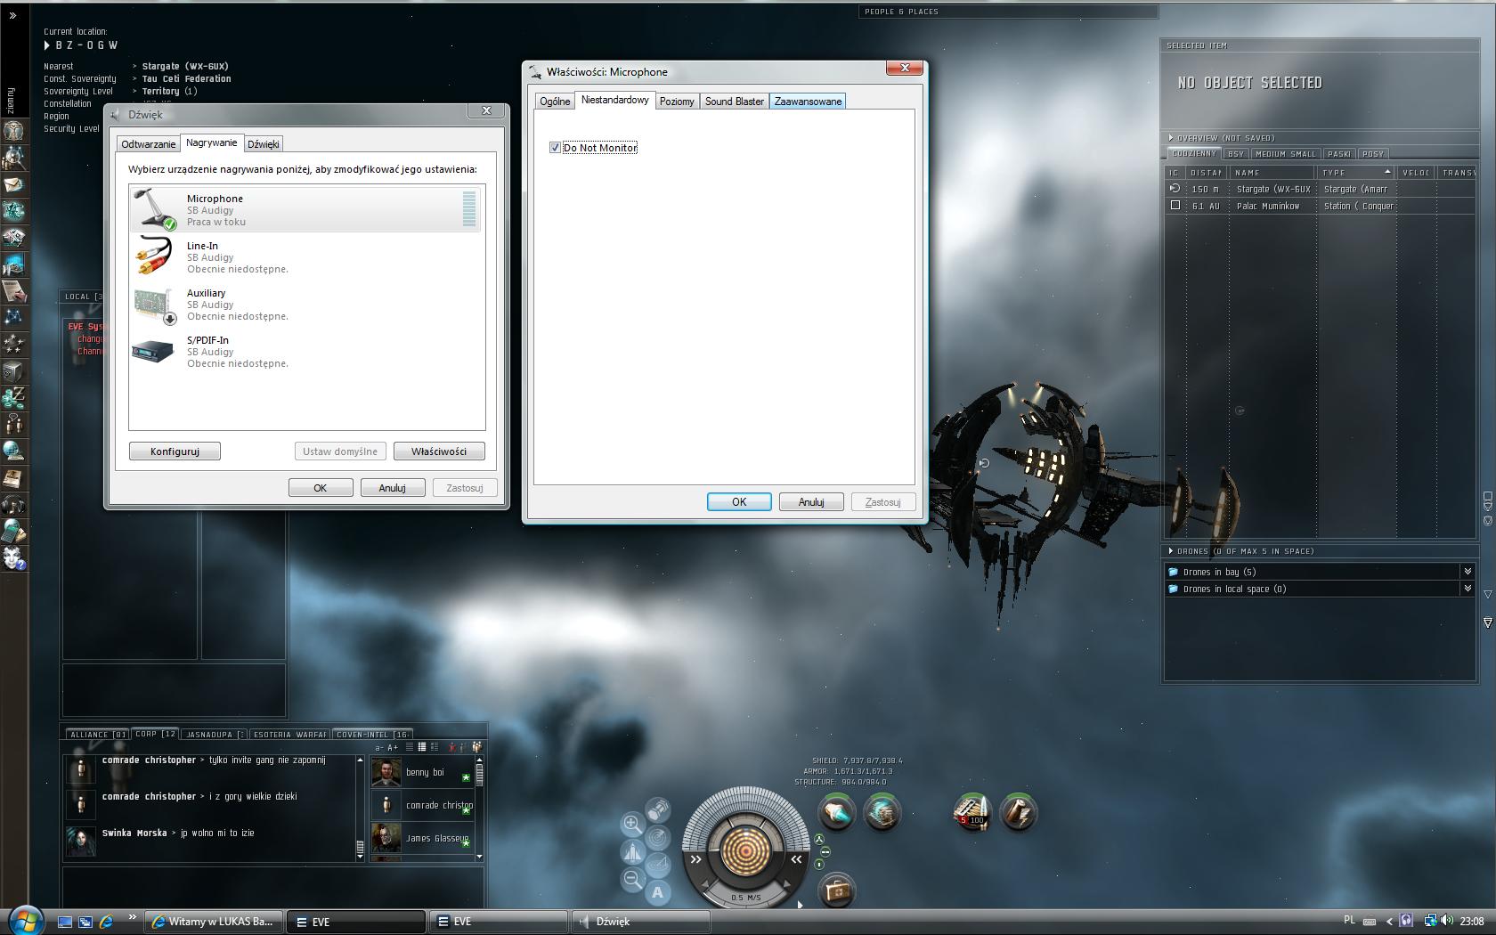Click the Windows Start orb

(25, 920)
